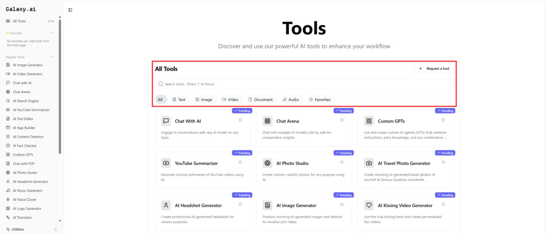Toggle the sidebar collapse icon
The height and width of the screenshot is (234, 546).
[x=70, y=10]
